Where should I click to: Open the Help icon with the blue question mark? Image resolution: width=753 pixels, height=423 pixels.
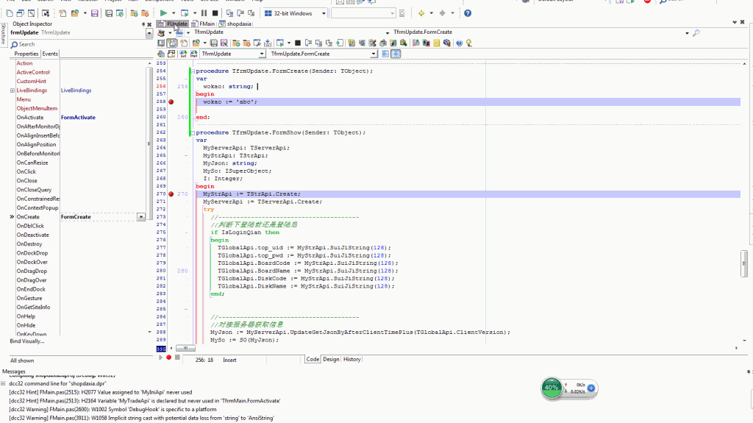pos(467,13)
